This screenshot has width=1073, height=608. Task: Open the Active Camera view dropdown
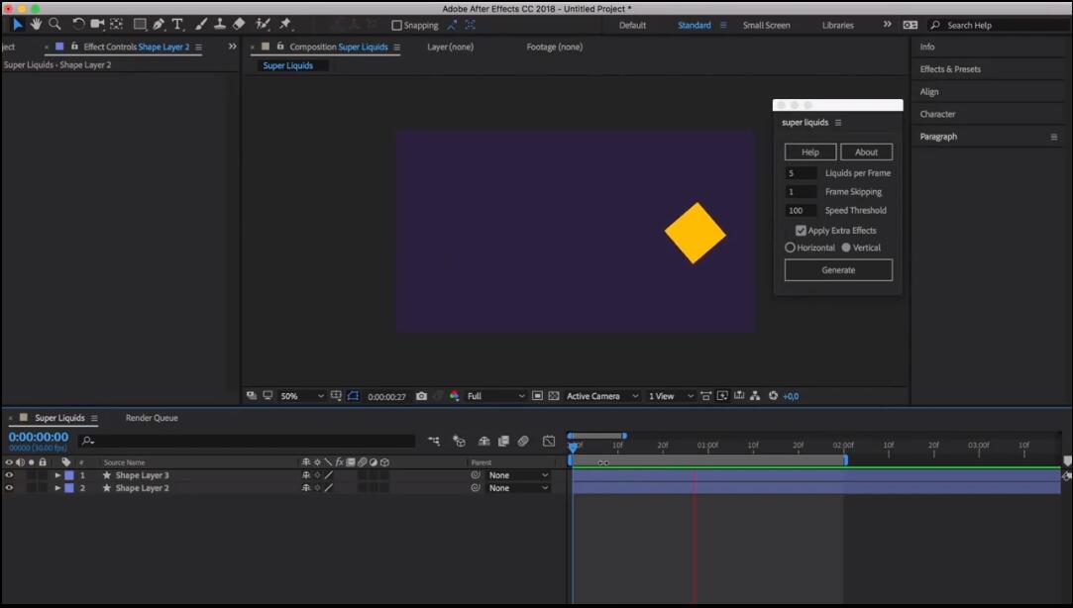pyautogui.click(x=602, y=396)
